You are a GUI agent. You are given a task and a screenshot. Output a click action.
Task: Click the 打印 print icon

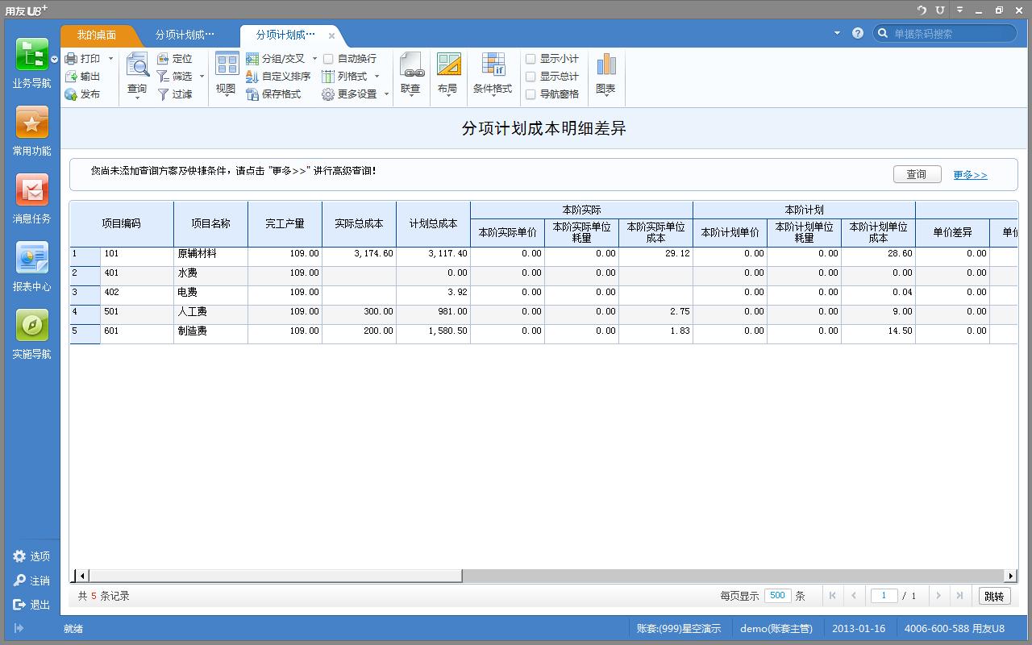point(71,59)
